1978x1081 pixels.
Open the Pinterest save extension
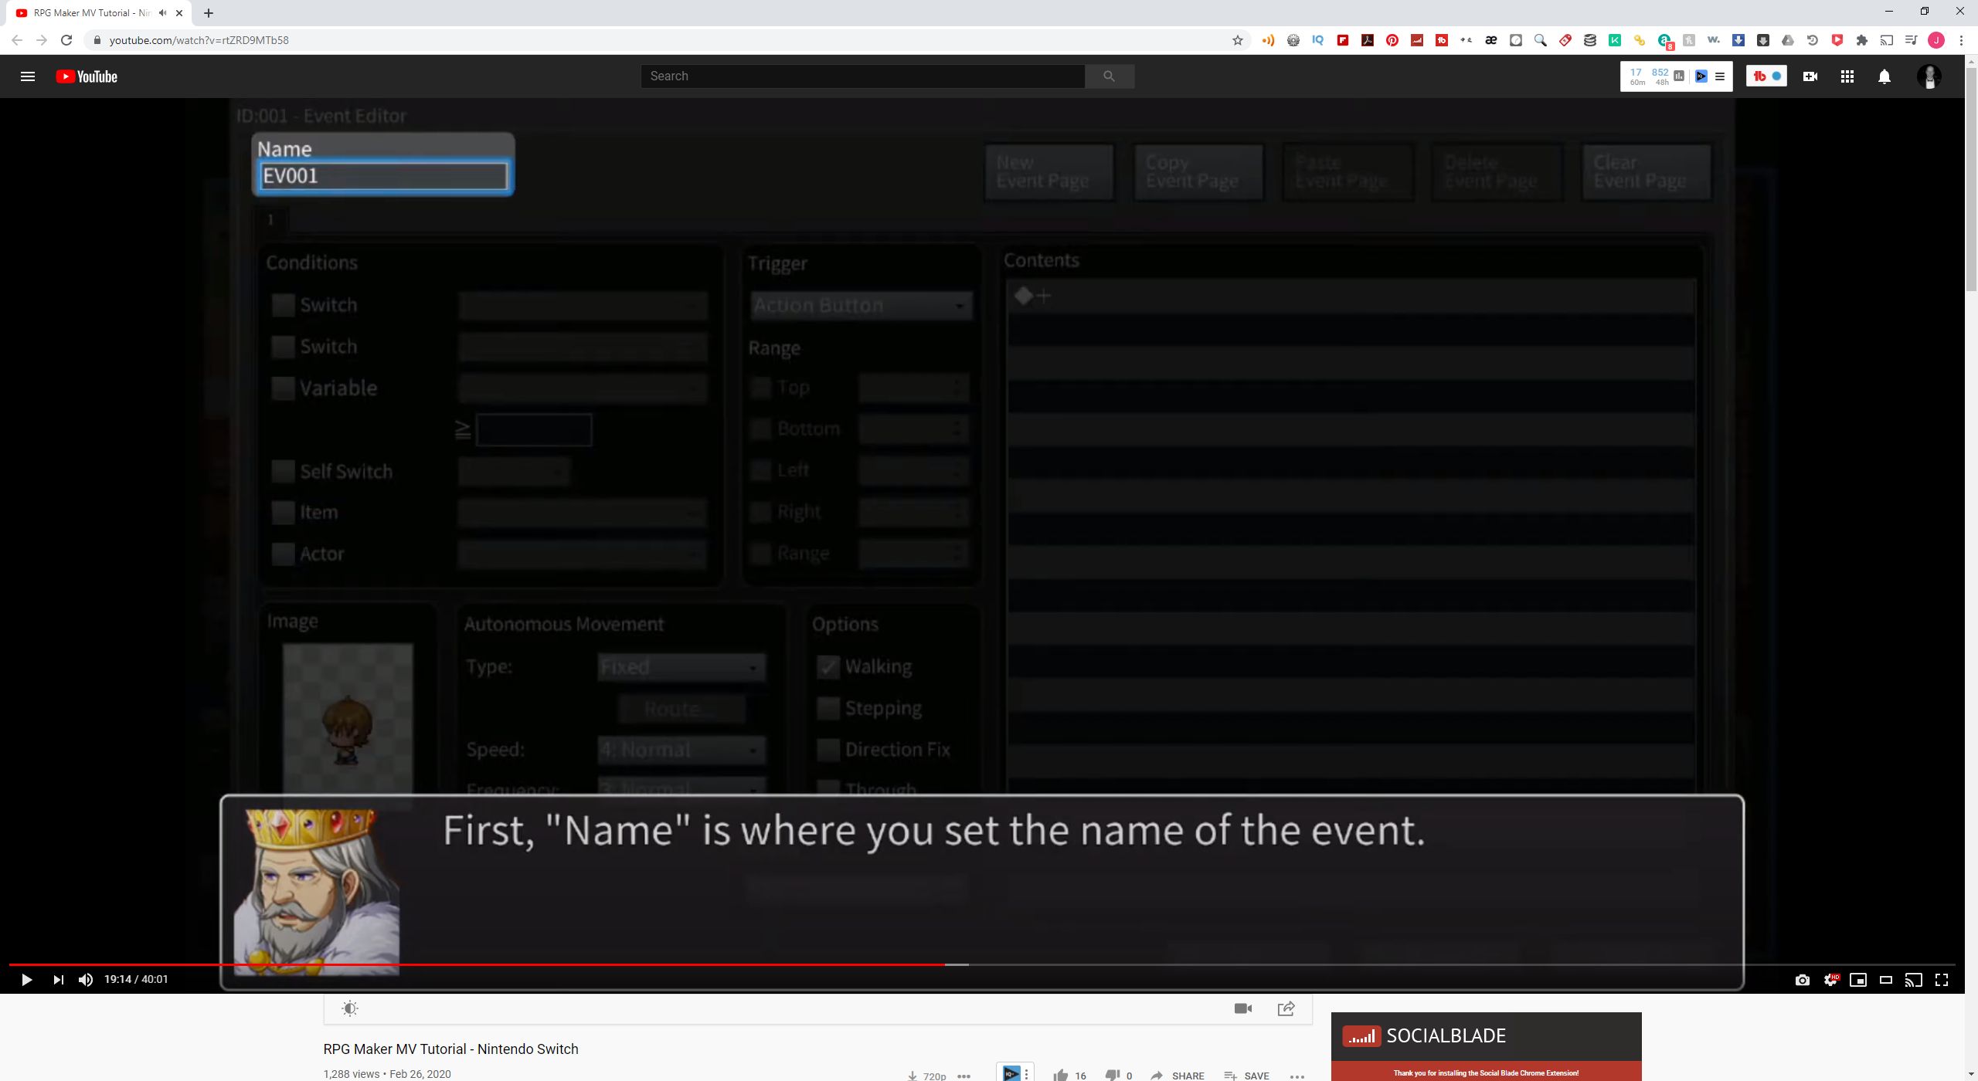(x=1392, y=40)
